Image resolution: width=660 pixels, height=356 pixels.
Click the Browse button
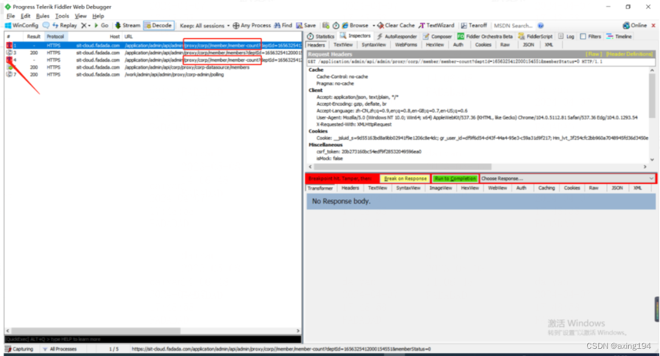click(x=355, y=26)
